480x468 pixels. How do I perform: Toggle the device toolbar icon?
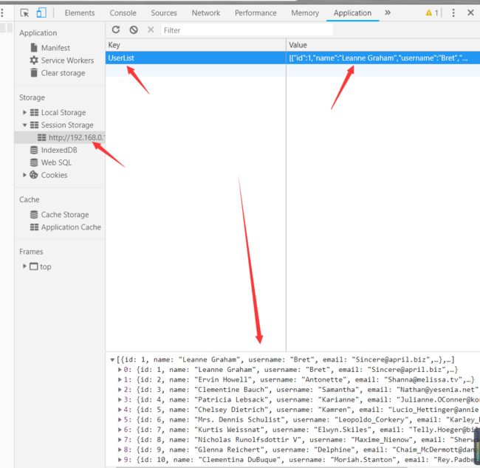[41, 13]
